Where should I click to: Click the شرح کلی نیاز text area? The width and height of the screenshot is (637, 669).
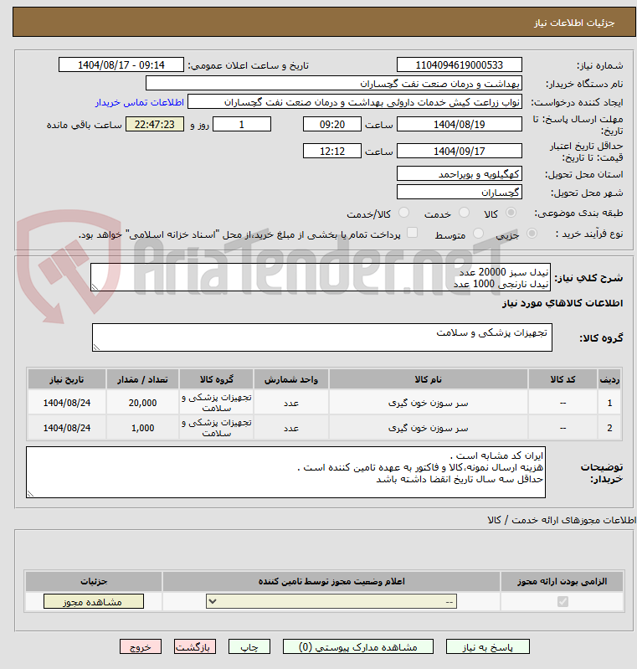[321, 277]
